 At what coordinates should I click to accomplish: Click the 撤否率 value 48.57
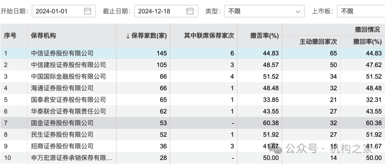click(x=271, y=65)
